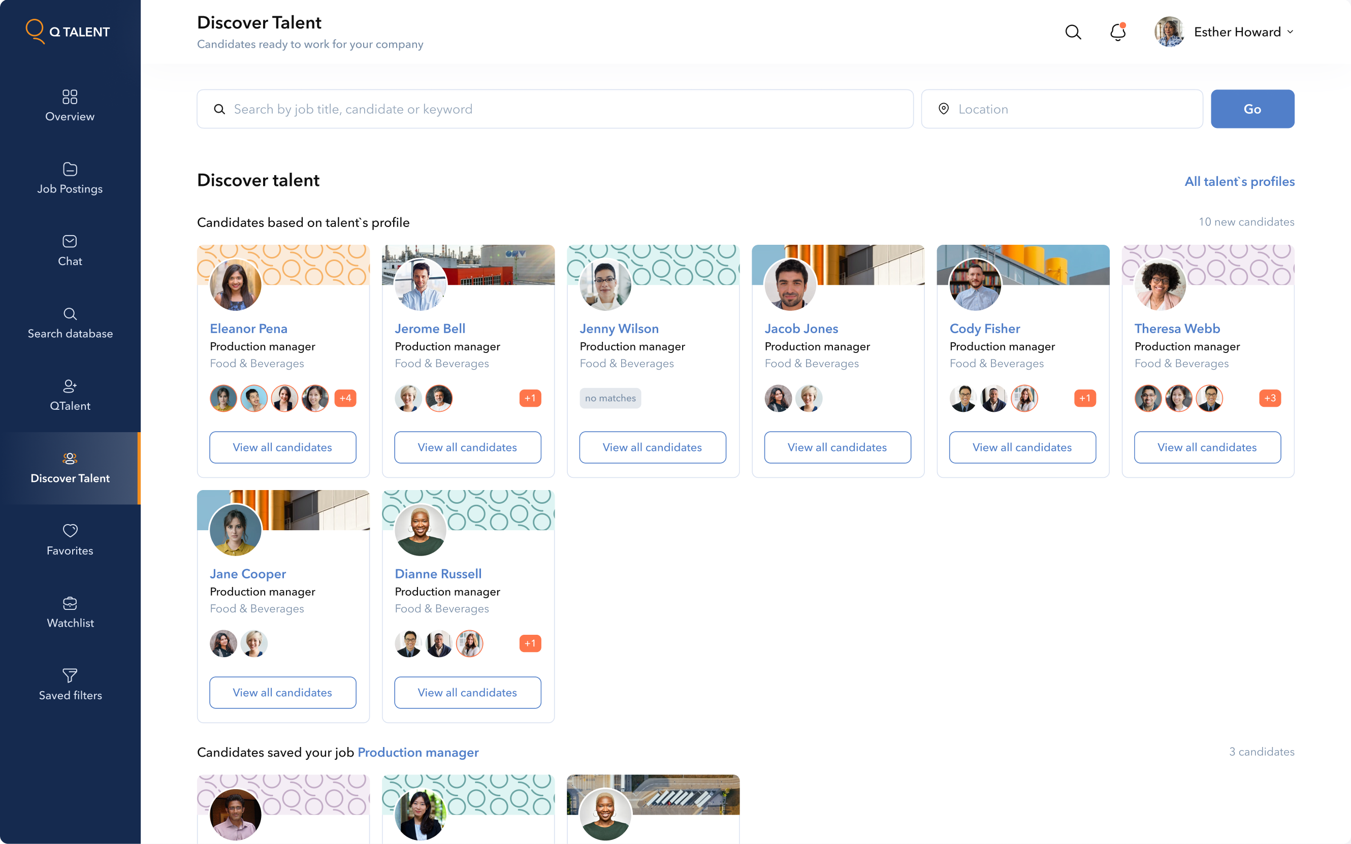1351x844 pixels.
Task: Open Jacob Jones profile photo
Action: [x=790, y=285]
